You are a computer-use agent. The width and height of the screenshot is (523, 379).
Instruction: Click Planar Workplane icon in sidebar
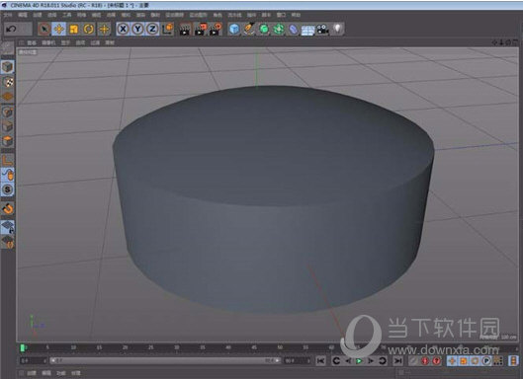pyautogui.click(x=7, y=242)
